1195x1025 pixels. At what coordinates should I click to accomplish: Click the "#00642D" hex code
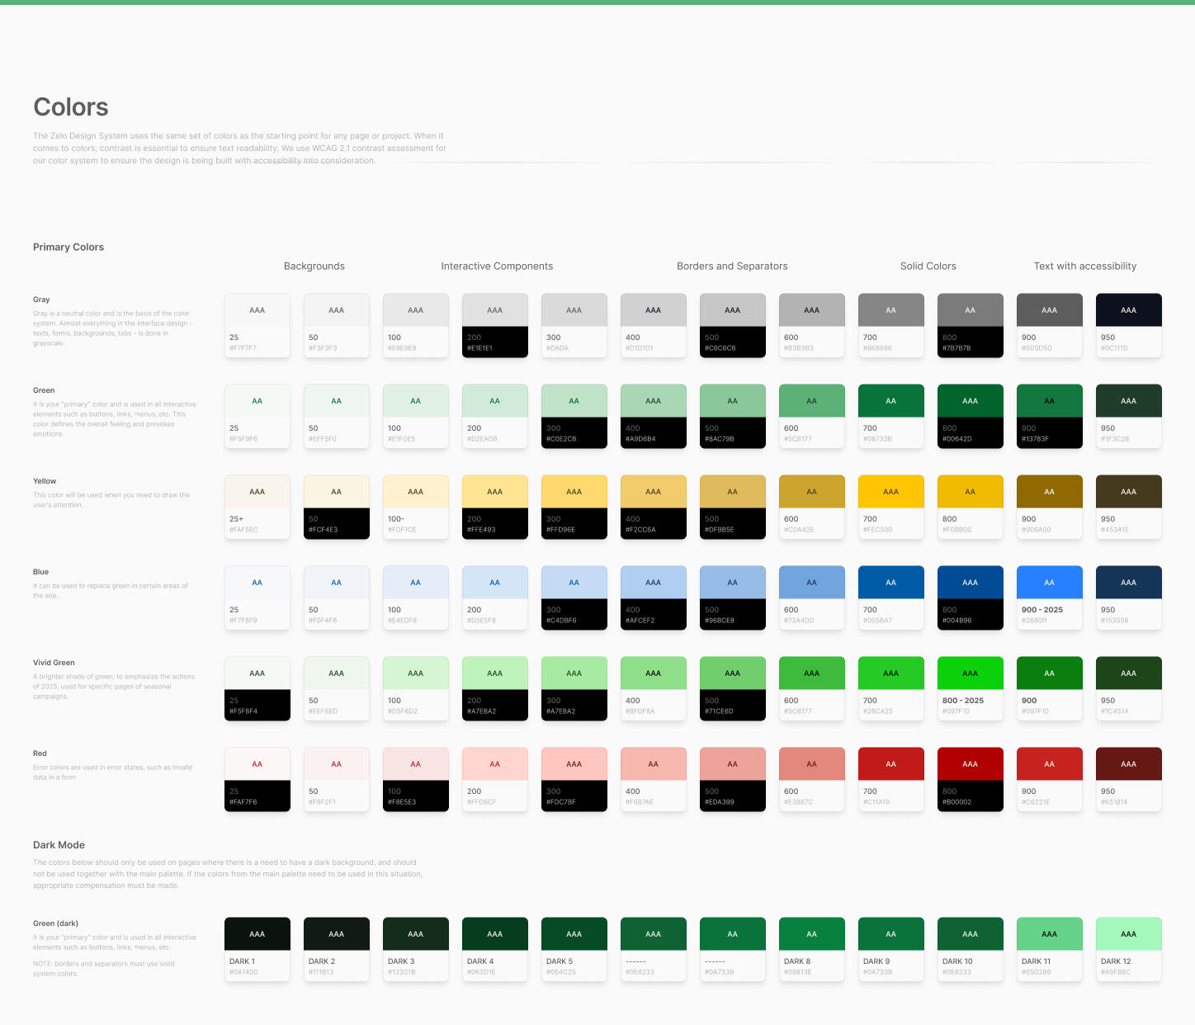tap(957, 439)
